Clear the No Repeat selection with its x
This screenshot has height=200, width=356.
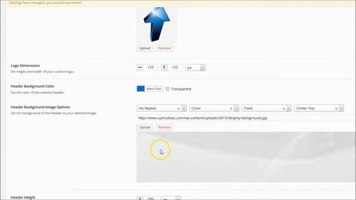(179, 109)
